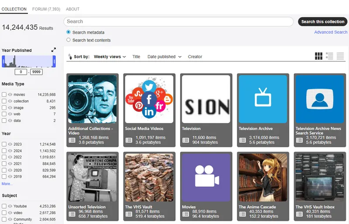Sort results by Title
Image resolution: width=349 pixels, height=224 pixels.
coord(136,57)
